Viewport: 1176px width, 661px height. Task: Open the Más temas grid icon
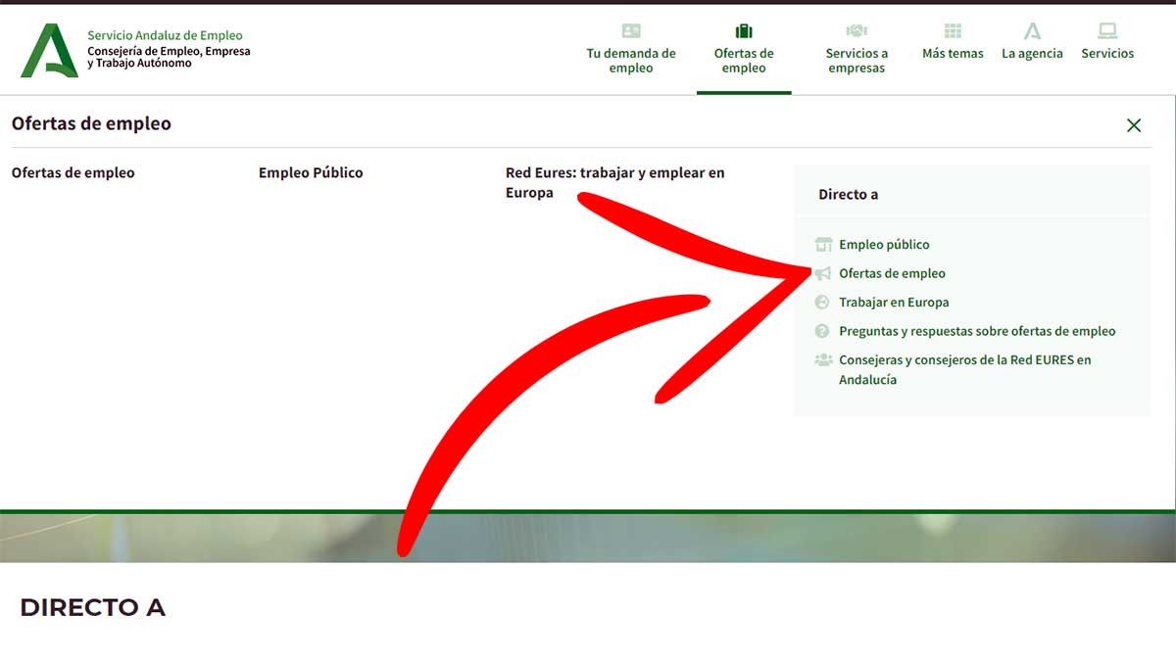953,31
